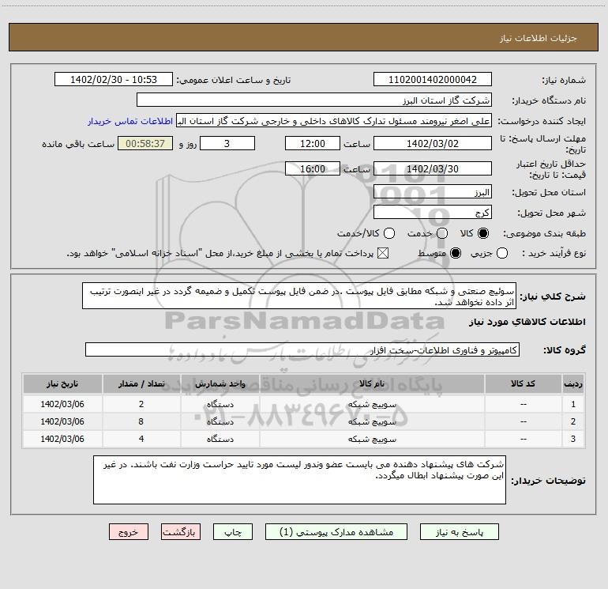Click سوییچ شبکه in row 3
The image size is (608, 589).
tap(372, 439)
